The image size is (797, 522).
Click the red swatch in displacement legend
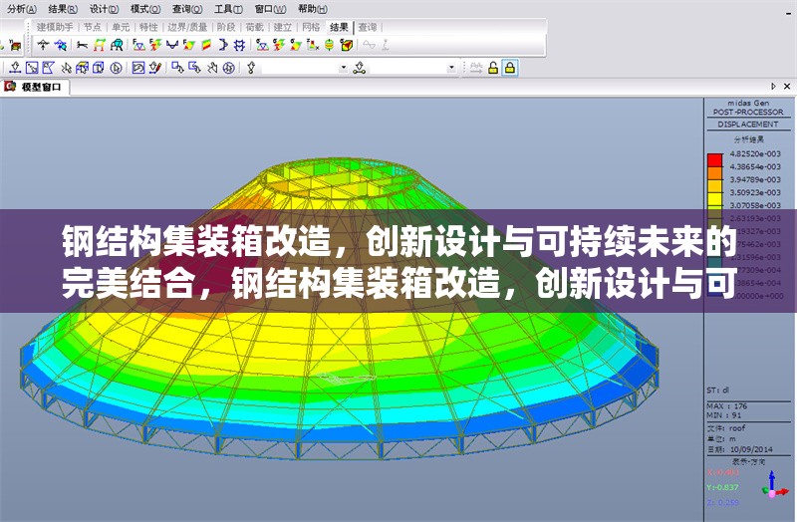(x=713, y=160)
